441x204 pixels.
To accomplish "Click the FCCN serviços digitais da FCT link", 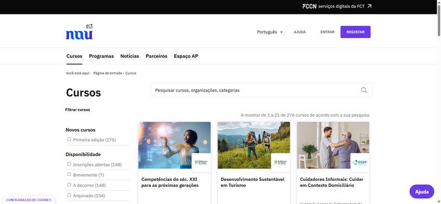I will pyautogui.click(x=337, y=6).
